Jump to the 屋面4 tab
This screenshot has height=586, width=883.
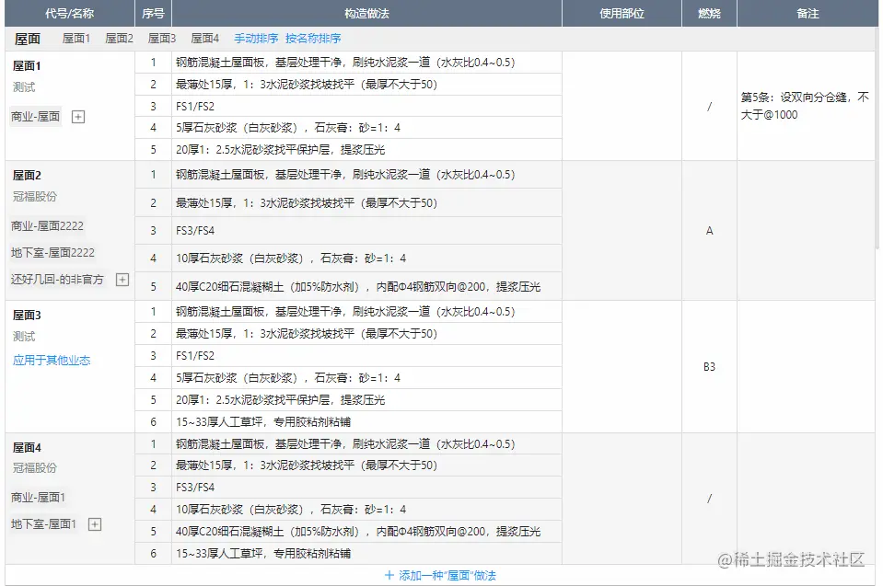coord(205,39)
